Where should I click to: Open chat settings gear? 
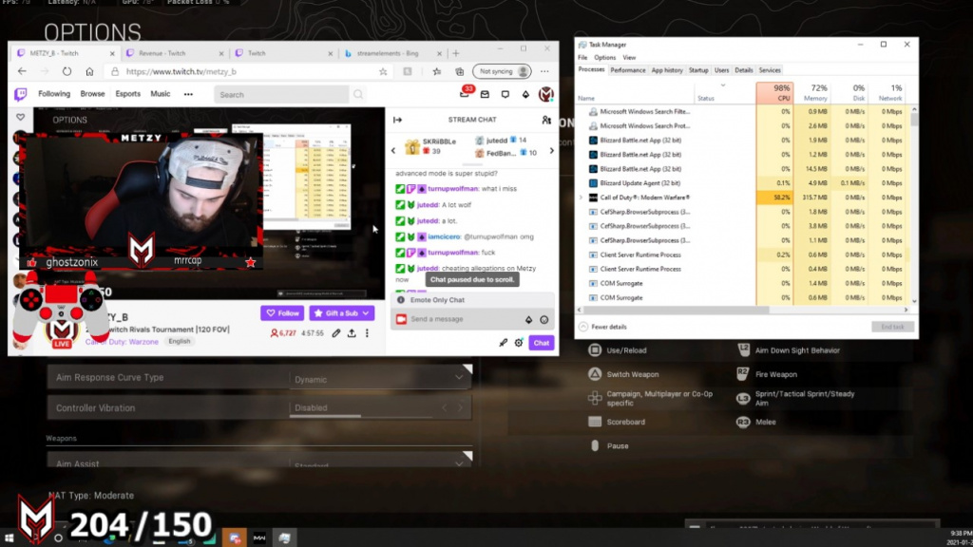click(x=519, y=342)
